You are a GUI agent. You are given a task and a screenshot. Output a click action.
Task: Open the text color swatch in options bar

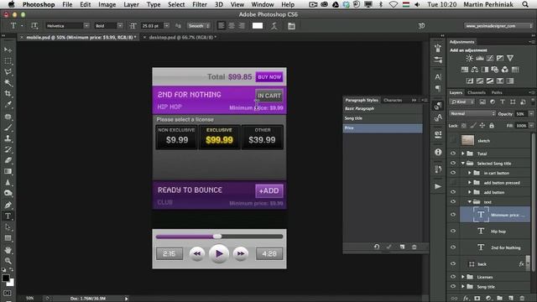click(x=258, y=26)
